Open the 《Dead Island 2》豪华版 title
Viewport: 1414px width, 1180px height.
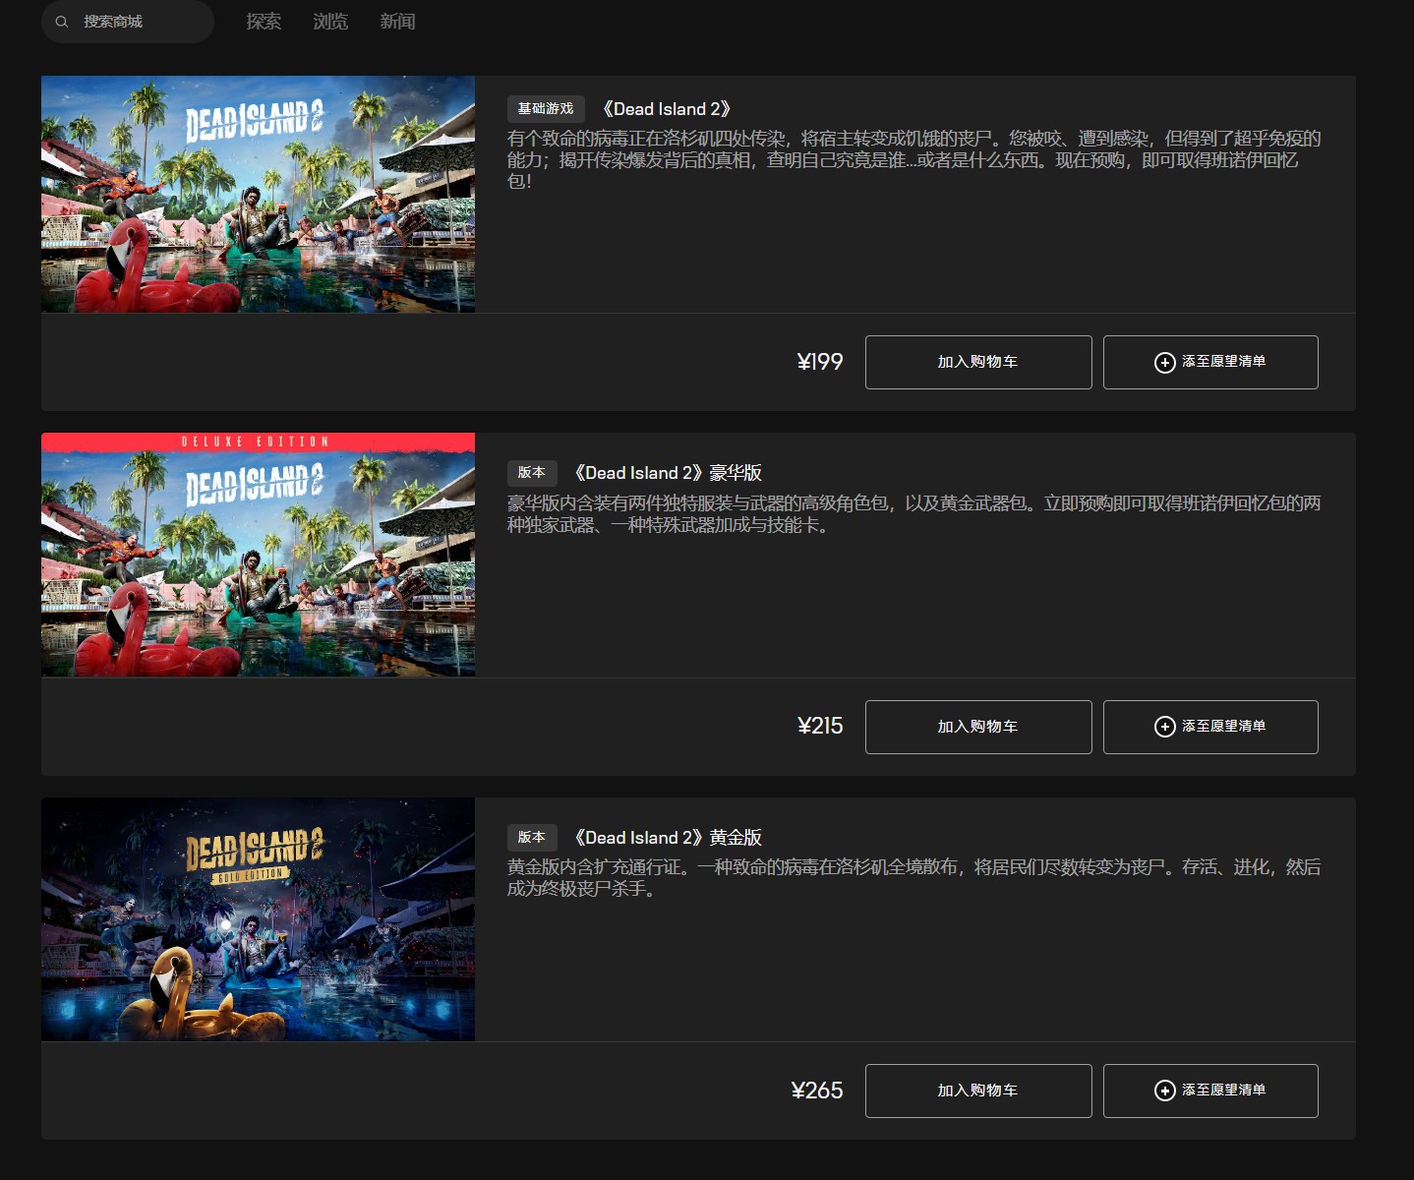coord(667,473)
